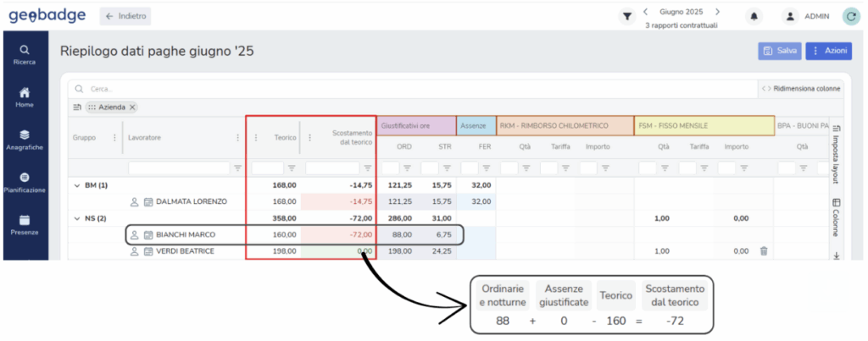Click the 6,75 STR cell of BIANCHI MARCO
Viewport: 868px width, 341px height.
click(437, 235)
